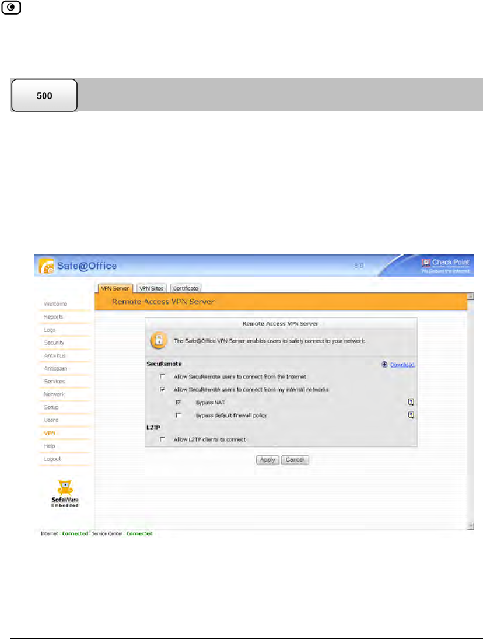
Task: Click the 500 button
Action: click(44, 96)
